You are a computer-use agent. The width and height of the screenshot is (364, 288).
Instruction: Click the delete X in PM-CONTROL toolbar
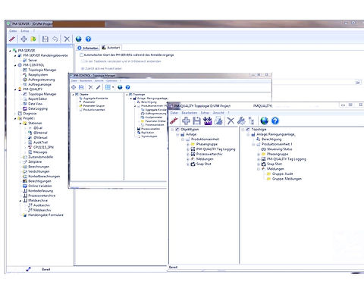tap(90, 87)
